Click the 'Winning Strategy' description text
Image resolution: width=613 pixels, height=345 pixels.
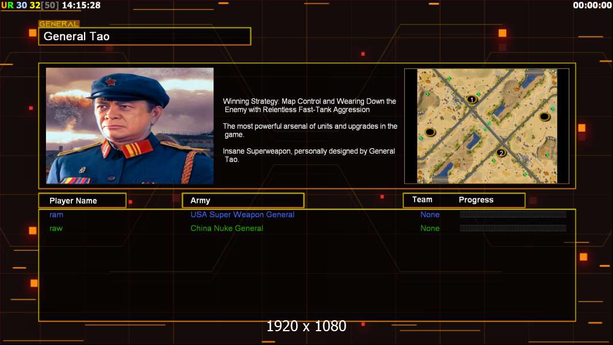click(x=309, y=105)
